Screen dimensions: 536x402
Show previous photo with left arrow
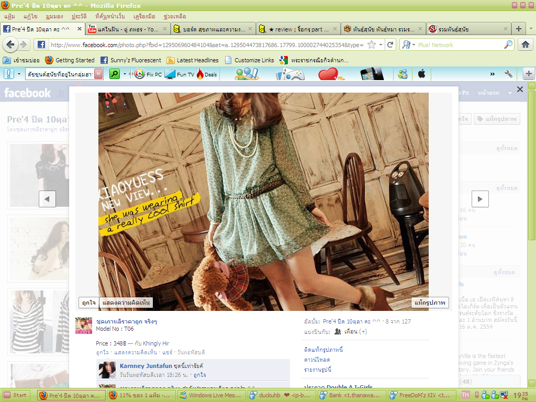(47, 198)
